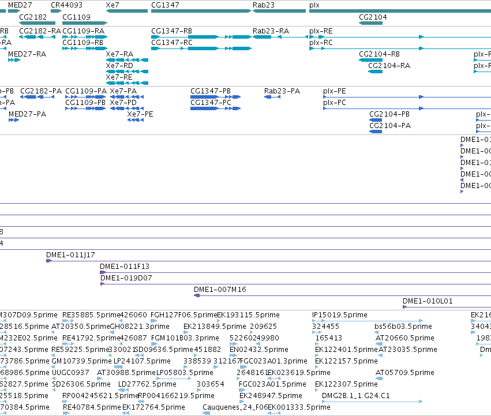This screenshot has width=491, height=416.
Task: Click protein Rab23-PA
Action: click(272, 97)
